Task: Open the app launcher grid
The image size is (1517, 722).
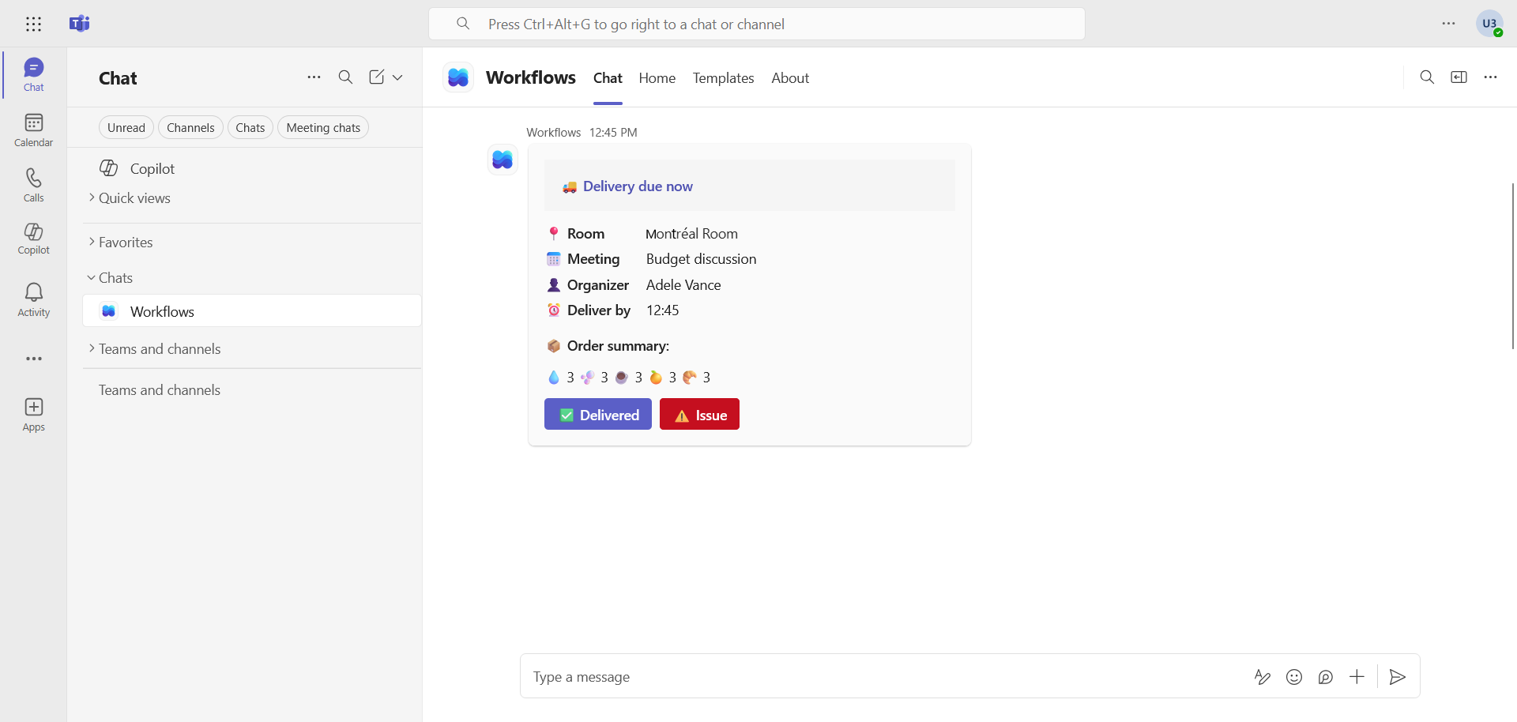Action: pos(33,24)
